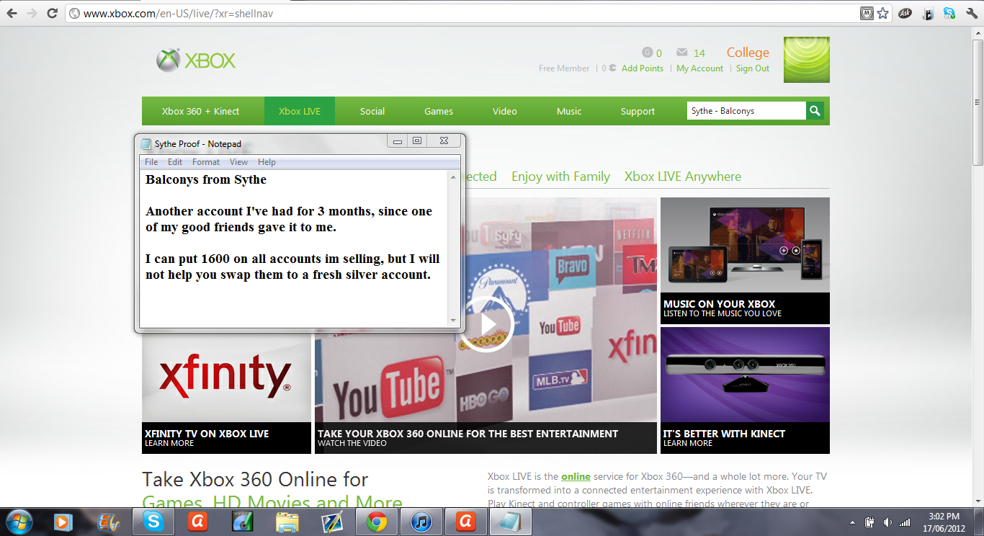Screen dimensions: 984x536
Task: Click the power plug icon in system tray
Action: point(869,522)
